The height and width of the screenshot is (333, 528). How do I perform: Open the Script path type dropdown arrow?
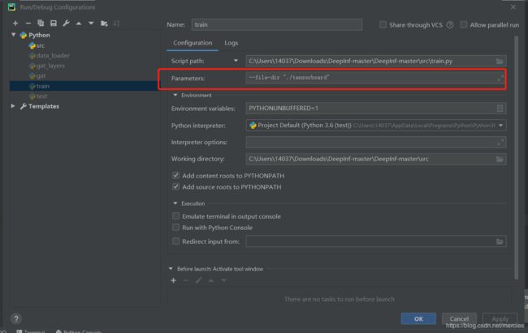pos(236,61)
